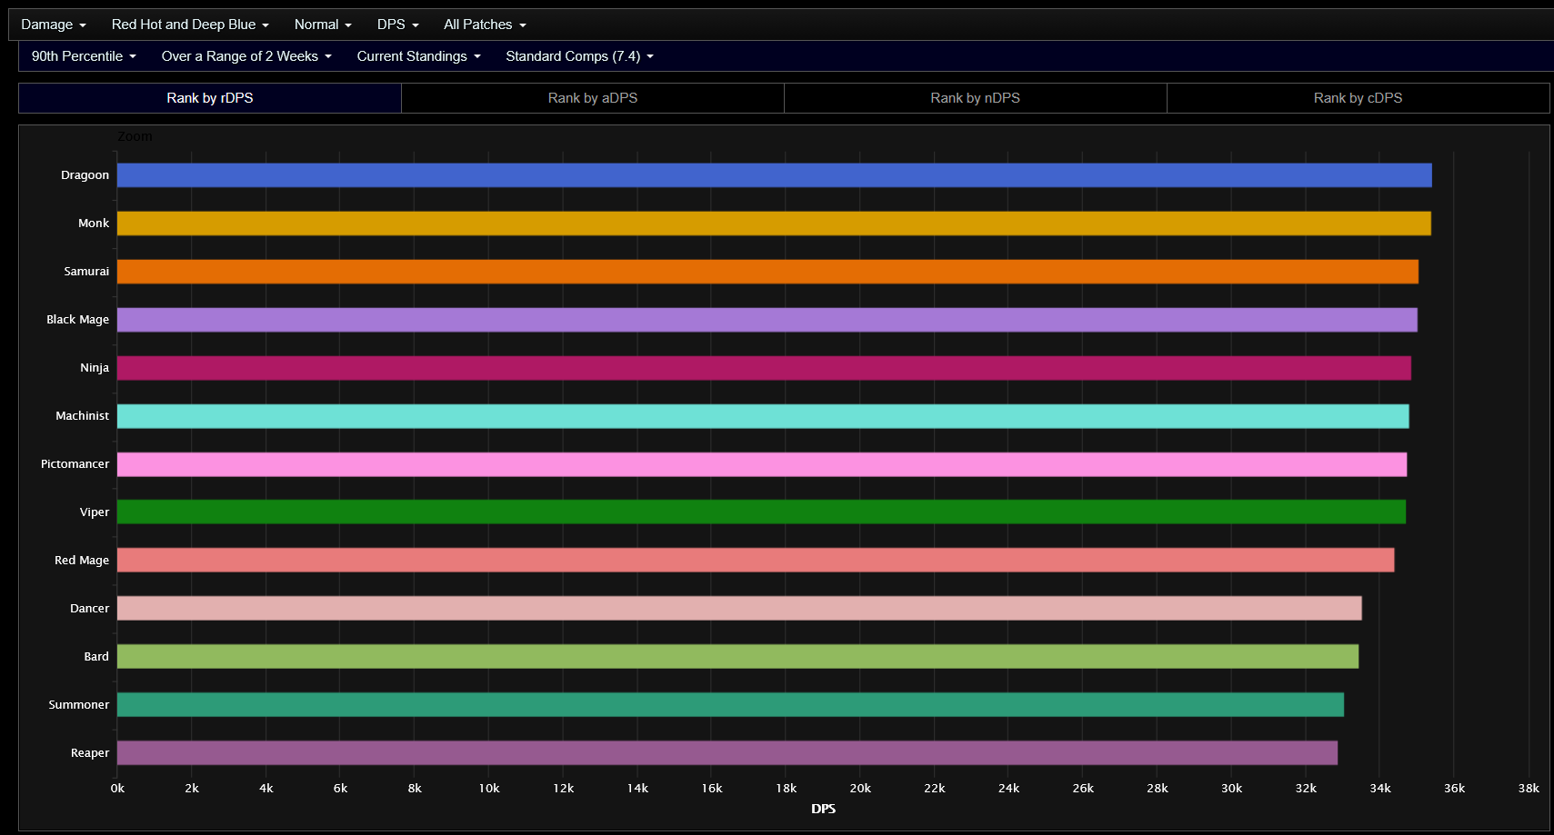Open the DPS role dropdown
Viewport: 1554px width, 835px height.
398,25
